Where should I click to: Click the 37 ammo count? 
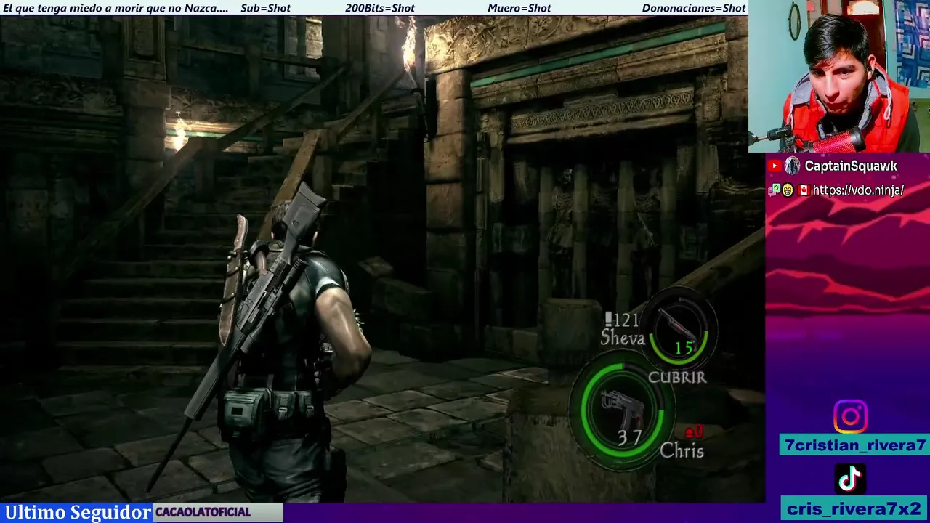click(x=629, y=437)
